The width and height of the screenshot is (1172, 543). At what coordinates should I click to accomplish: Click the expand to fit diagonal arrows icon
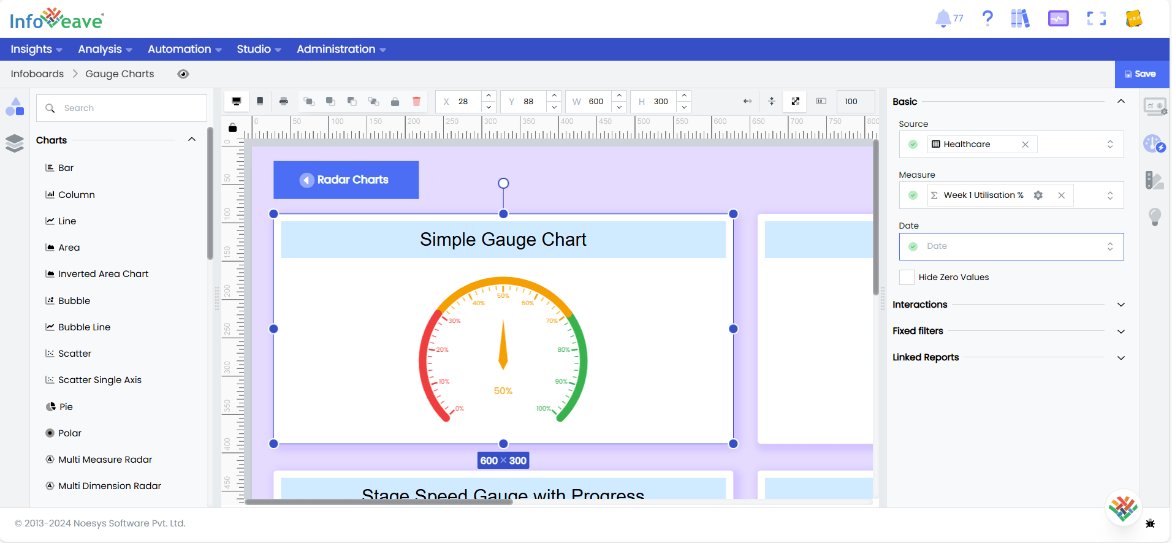tap(795, 101)
